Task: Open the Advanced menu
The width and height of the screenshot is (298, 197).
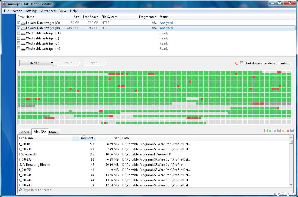Action: point(48,11)
